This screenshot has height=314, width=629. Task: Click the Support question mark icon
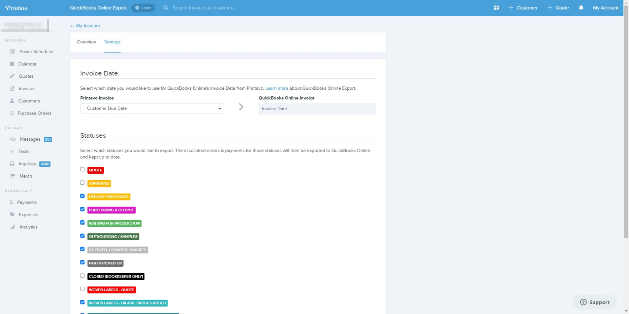tap(583, 302)
